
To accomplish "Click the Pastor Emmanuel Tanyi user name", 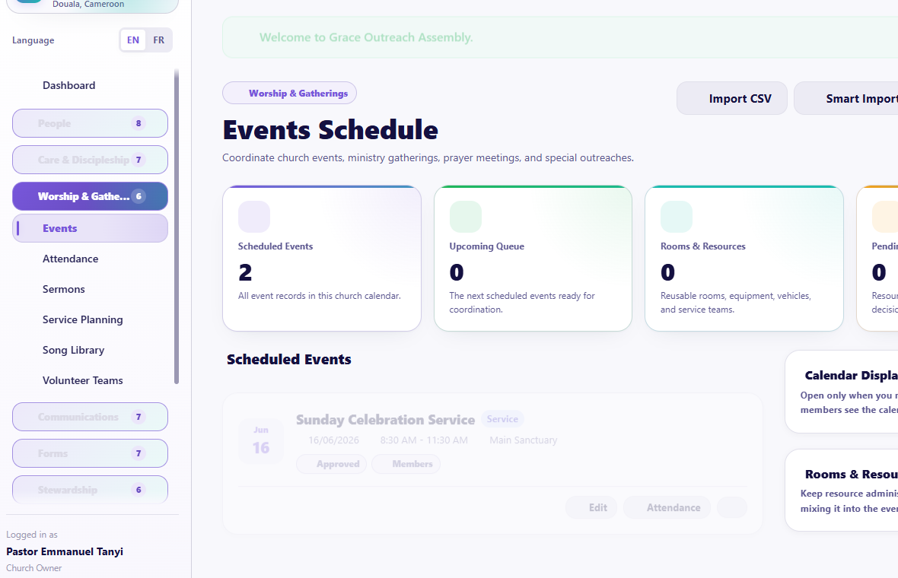I will (65, 551).
